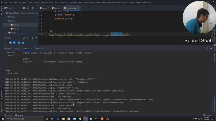Viewport: 216px width, 121px height.
Task: Toggle the yellow Structure filter icon
Action: [x=10, y=43]
